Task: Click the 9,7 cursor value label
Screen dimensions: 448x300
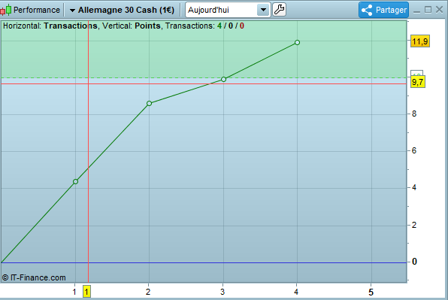Action: 418,82
